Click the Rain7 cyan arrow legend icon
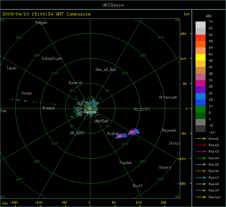Screen dimensions: 226x207 [x=201, y=177]
